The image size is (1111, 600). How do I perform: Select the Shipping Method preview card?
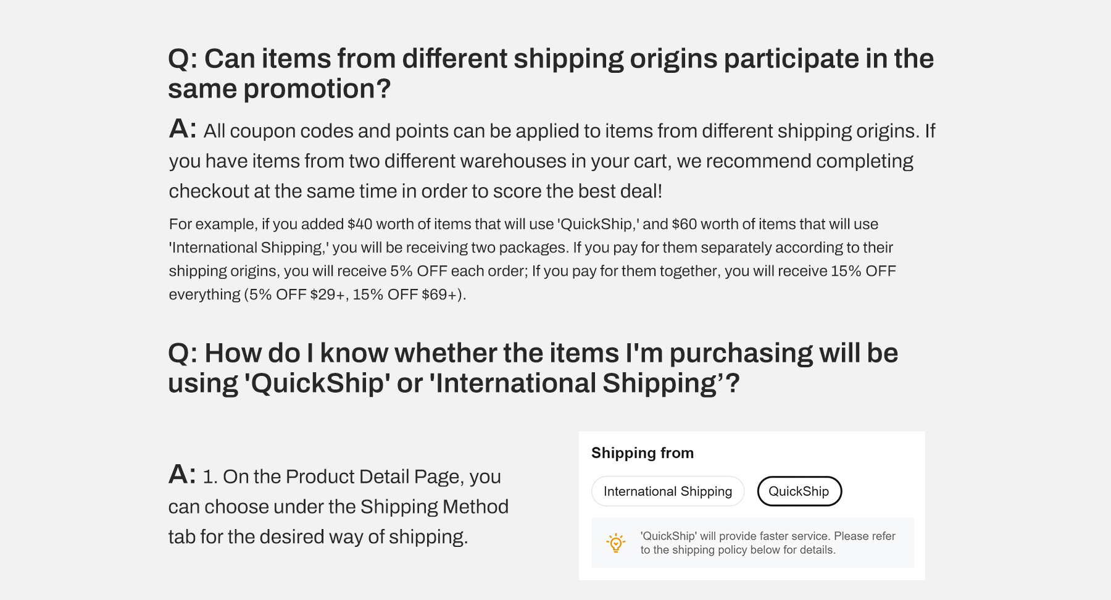tap(751, 506)
